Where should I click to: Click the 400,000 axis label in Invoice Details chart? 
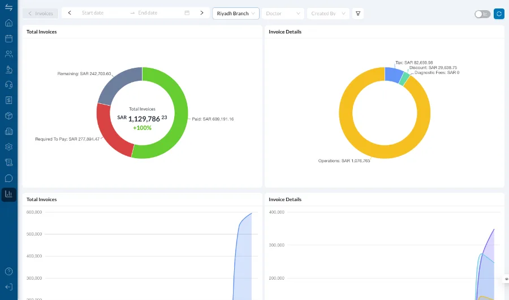[277, 212]
